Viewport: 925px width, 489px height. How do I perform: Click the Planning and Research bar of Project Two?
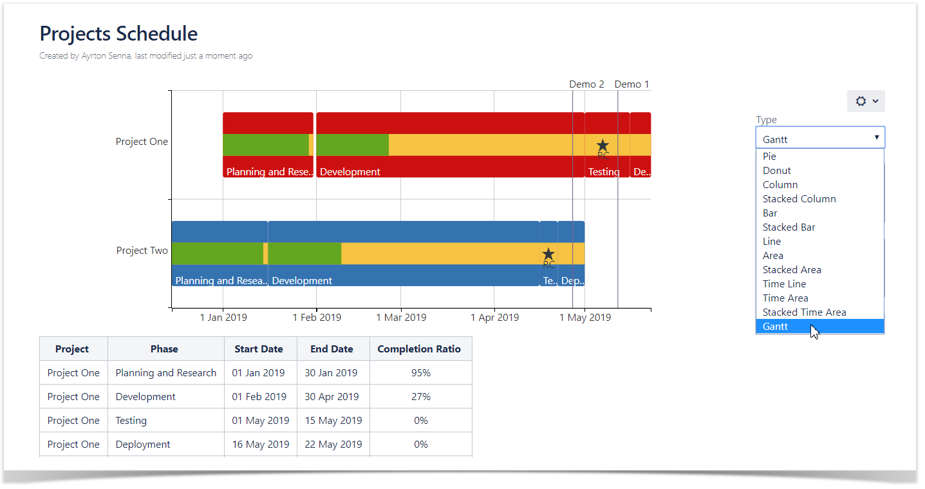[219, 251]
